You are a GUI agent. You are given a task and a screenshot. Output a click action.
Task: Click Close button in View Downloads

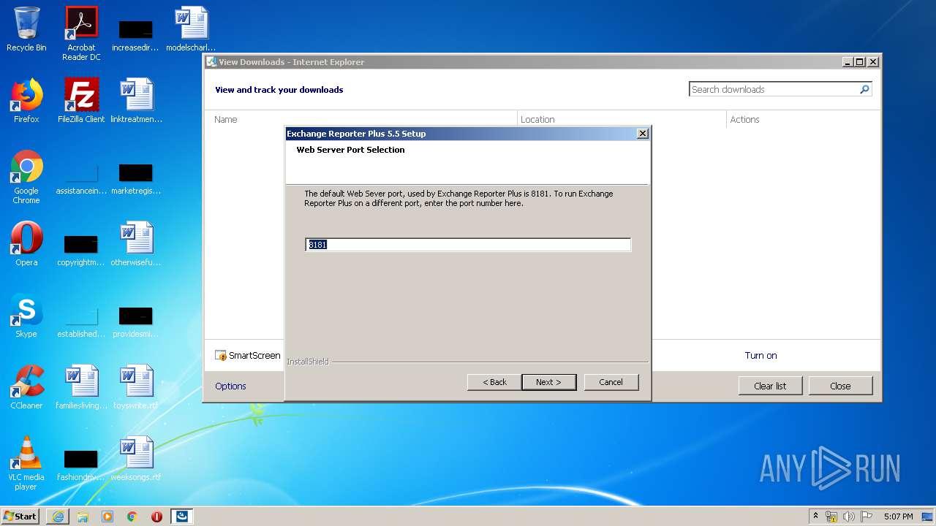[840, 386]
